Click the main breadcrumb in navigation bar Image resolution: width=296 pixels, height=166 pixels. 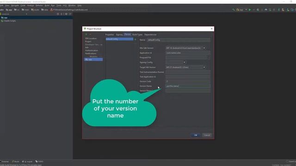(25, 10)
